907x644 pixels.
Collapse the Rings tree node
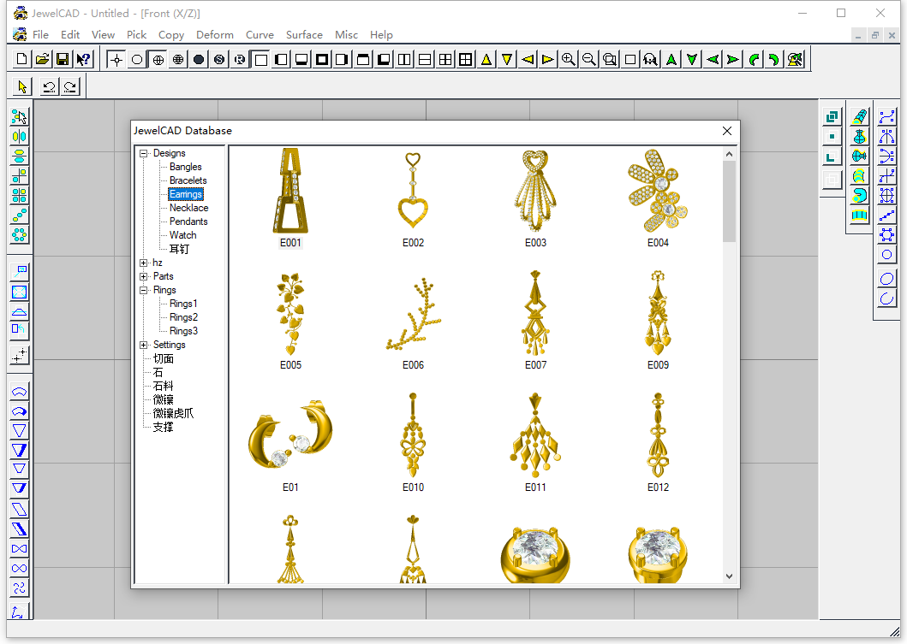coord(143,291)
